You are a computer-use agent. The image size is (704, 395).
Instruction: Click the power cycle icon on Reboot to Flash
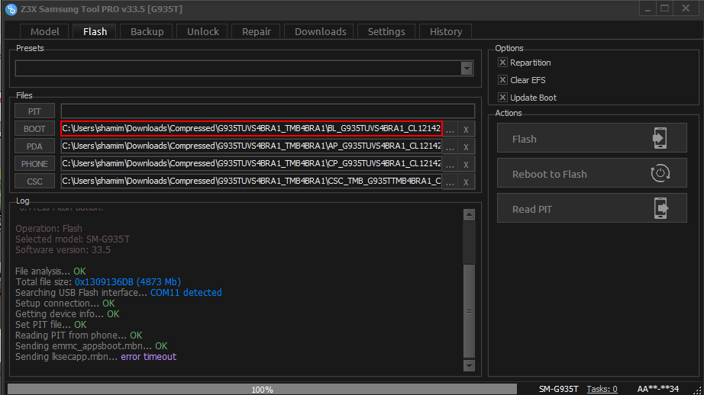coord(660,173)
